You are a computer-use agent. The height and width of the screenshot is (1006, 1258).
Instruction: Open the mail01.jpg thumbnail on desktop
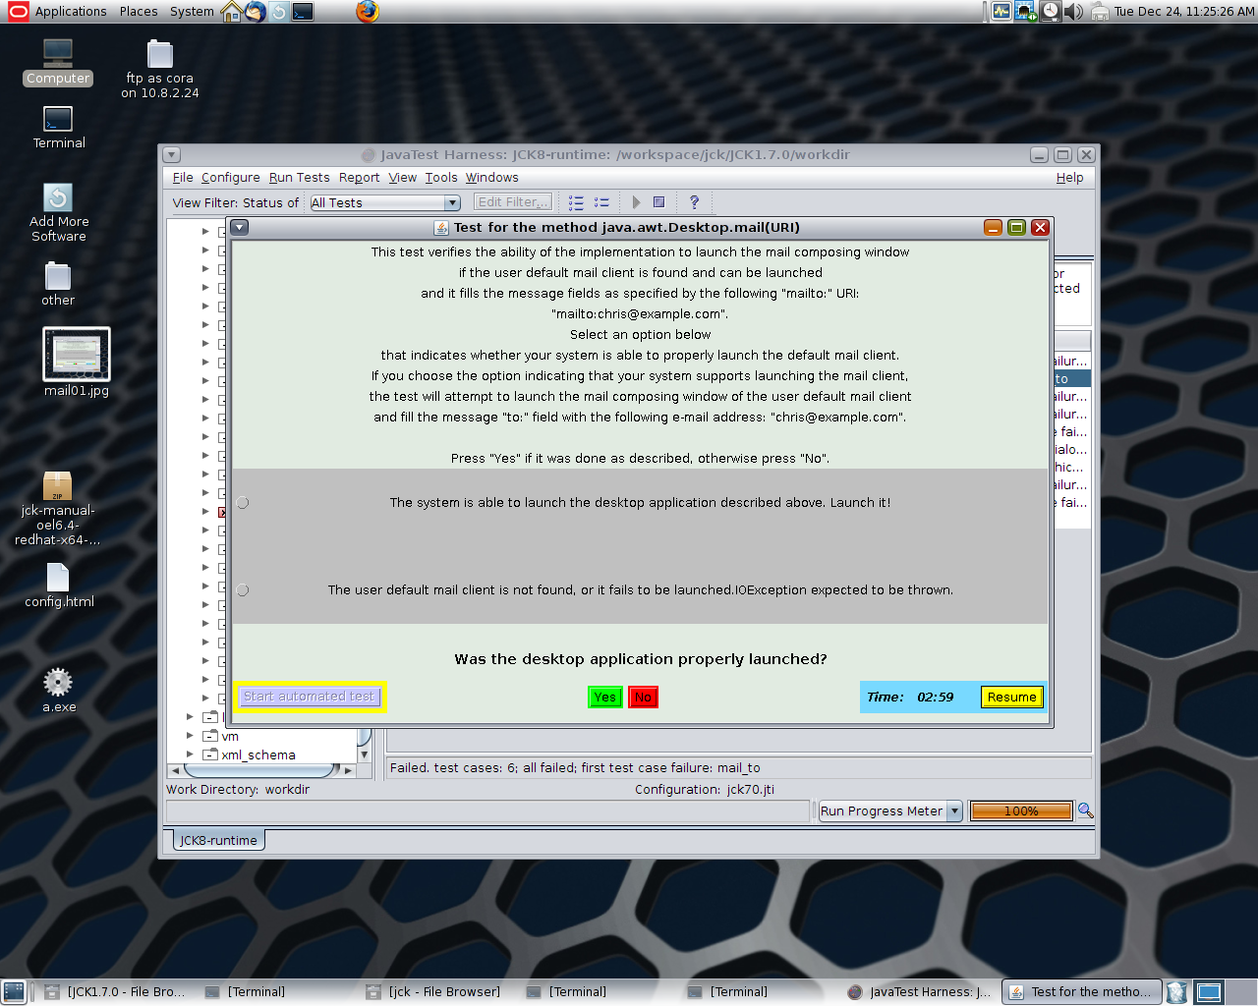77,355
